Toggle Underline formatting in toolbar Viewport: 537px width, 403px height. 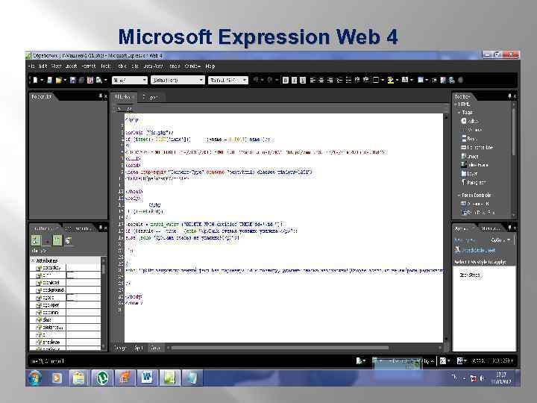click(303, 80)
